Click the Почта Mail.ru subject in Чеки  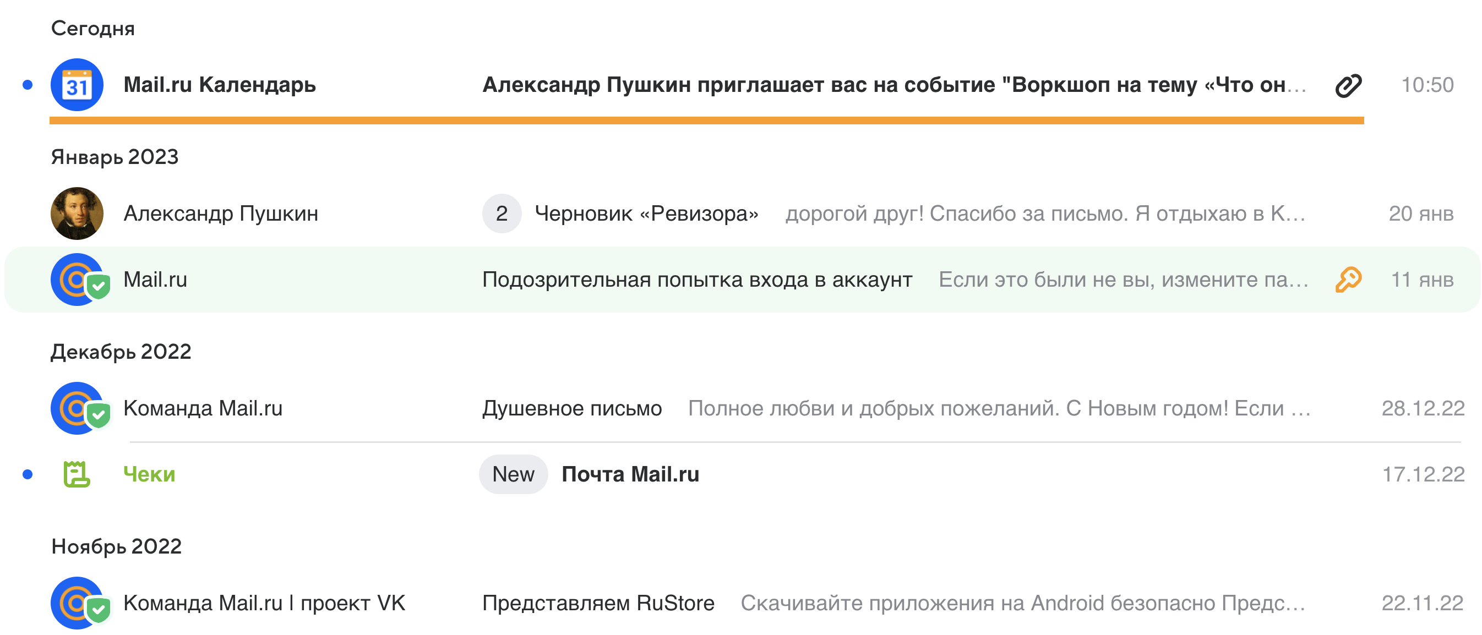point(630,474)
